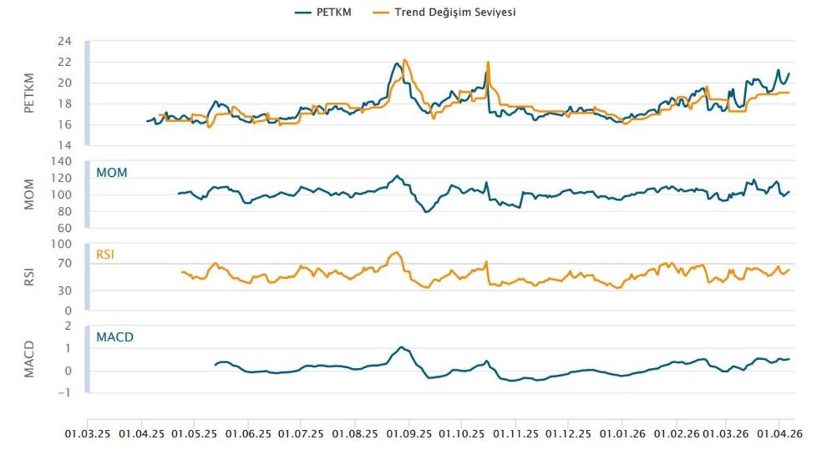The height and width of the screenshot is (470, 817).
Task: Click the 70 level tick on the RSI axis
Action: pyautogui.click(x=65, y=264)
